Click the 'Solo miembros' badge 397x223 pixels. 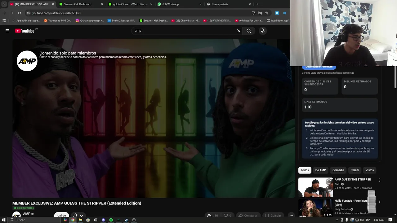coord(24,208)
